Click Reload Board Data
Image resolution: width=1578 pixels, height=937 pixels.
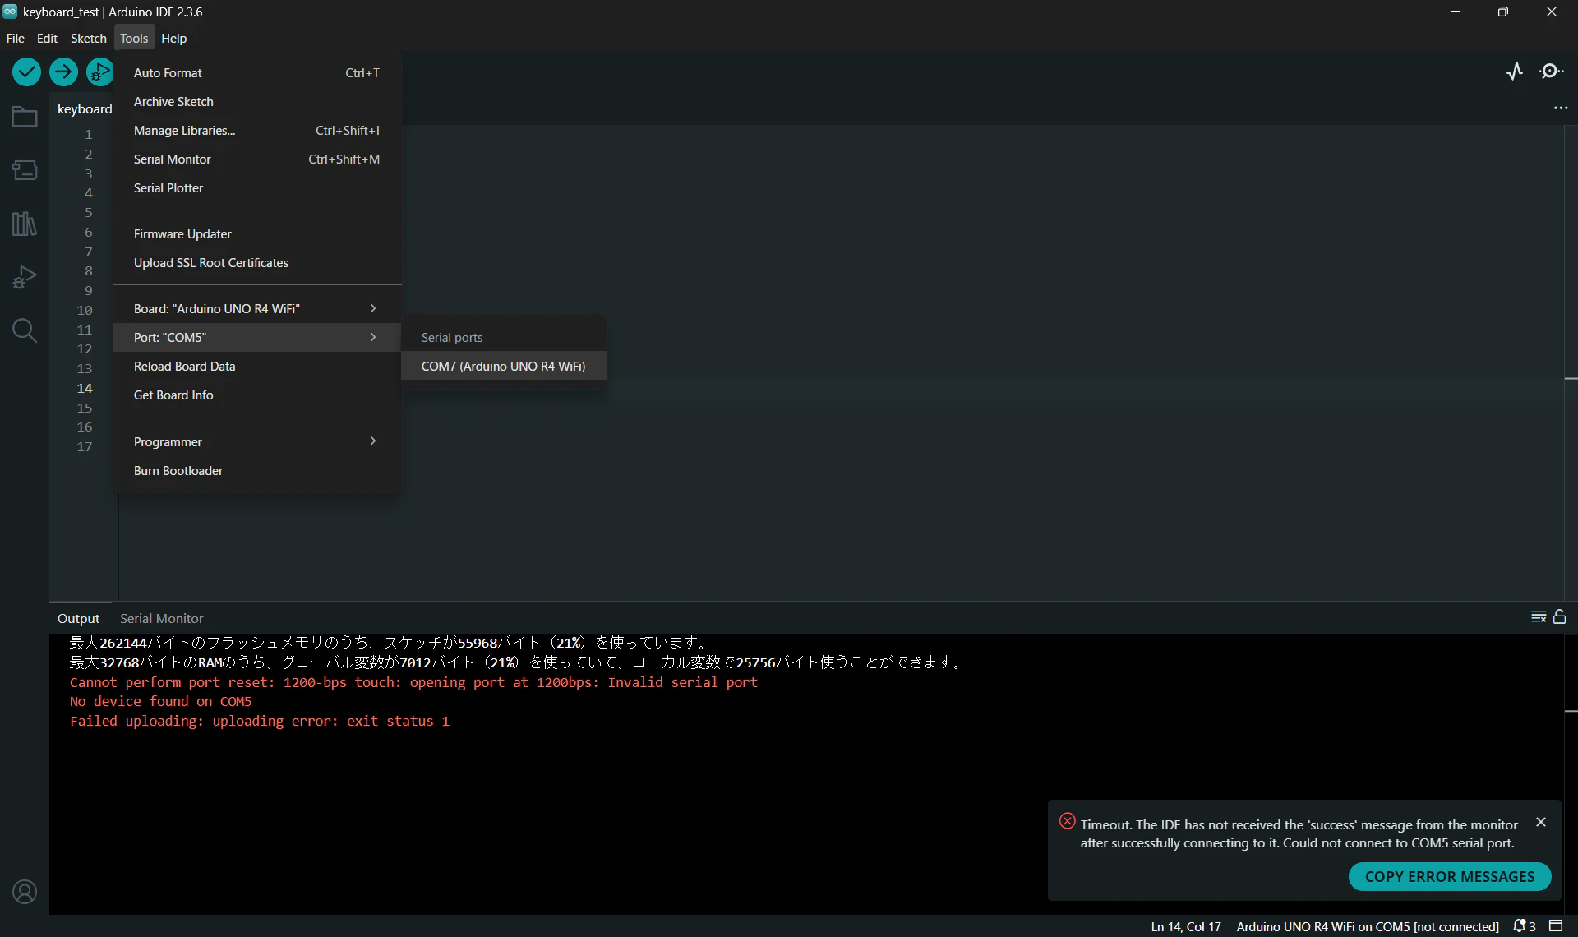[x=257, y=367]
